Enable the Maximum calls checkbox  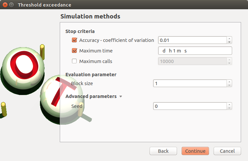pos(74,61)
